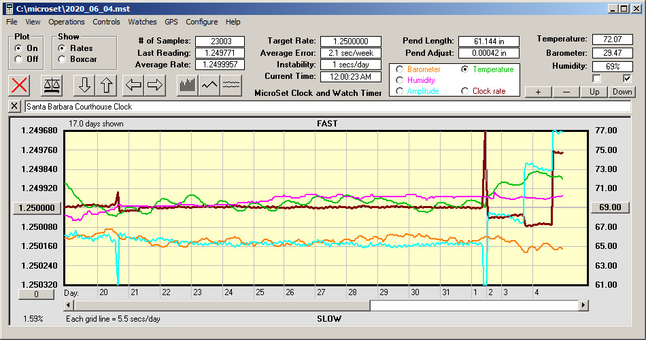This screenshot has width=646, height=340.
Task: Open the Configure menu
Action: [x=201, y=22]
